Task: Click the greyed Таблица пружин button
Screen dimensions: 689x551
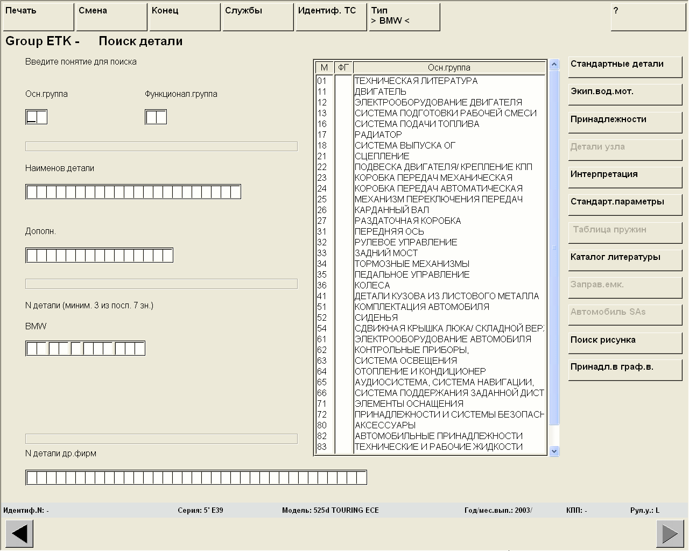Action: [x=625, y=233]
